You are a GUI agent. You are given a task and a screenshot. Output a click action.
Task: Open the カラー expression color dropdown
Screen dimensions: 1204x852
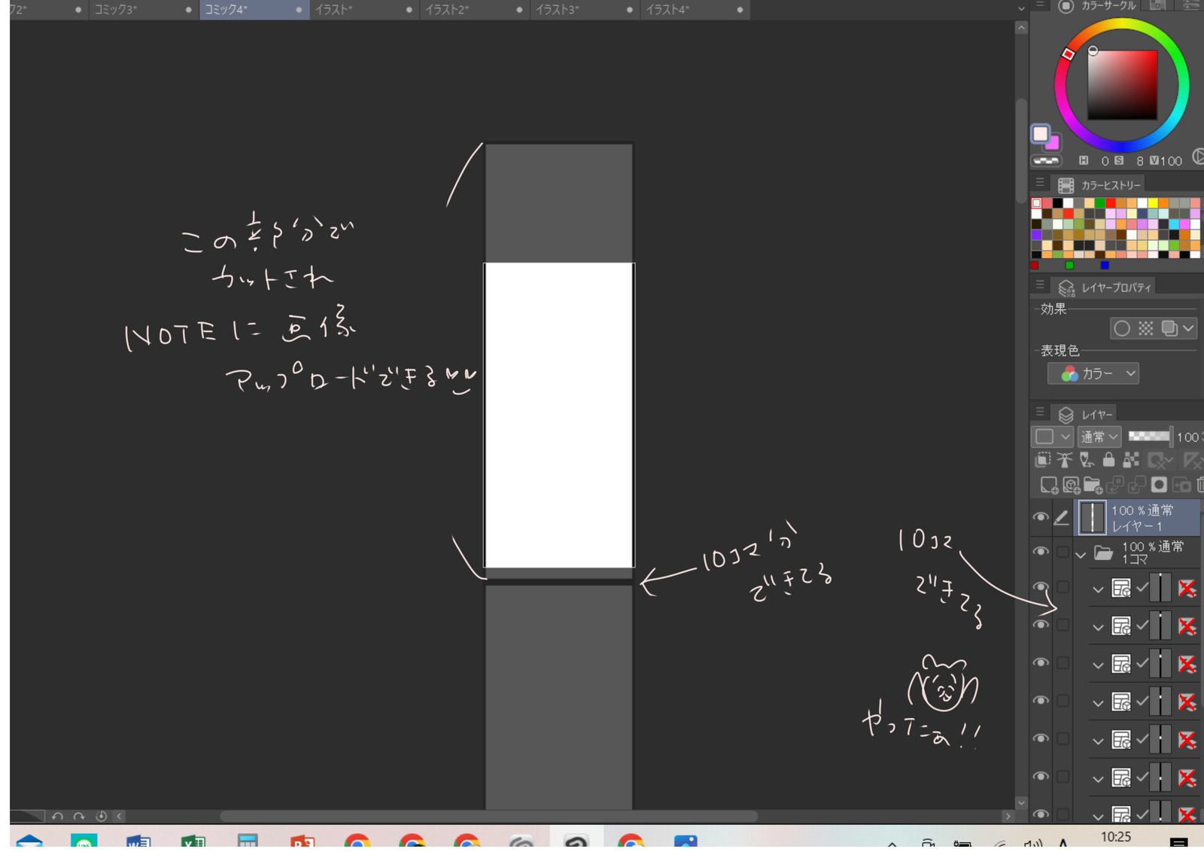click(1093, 373)
